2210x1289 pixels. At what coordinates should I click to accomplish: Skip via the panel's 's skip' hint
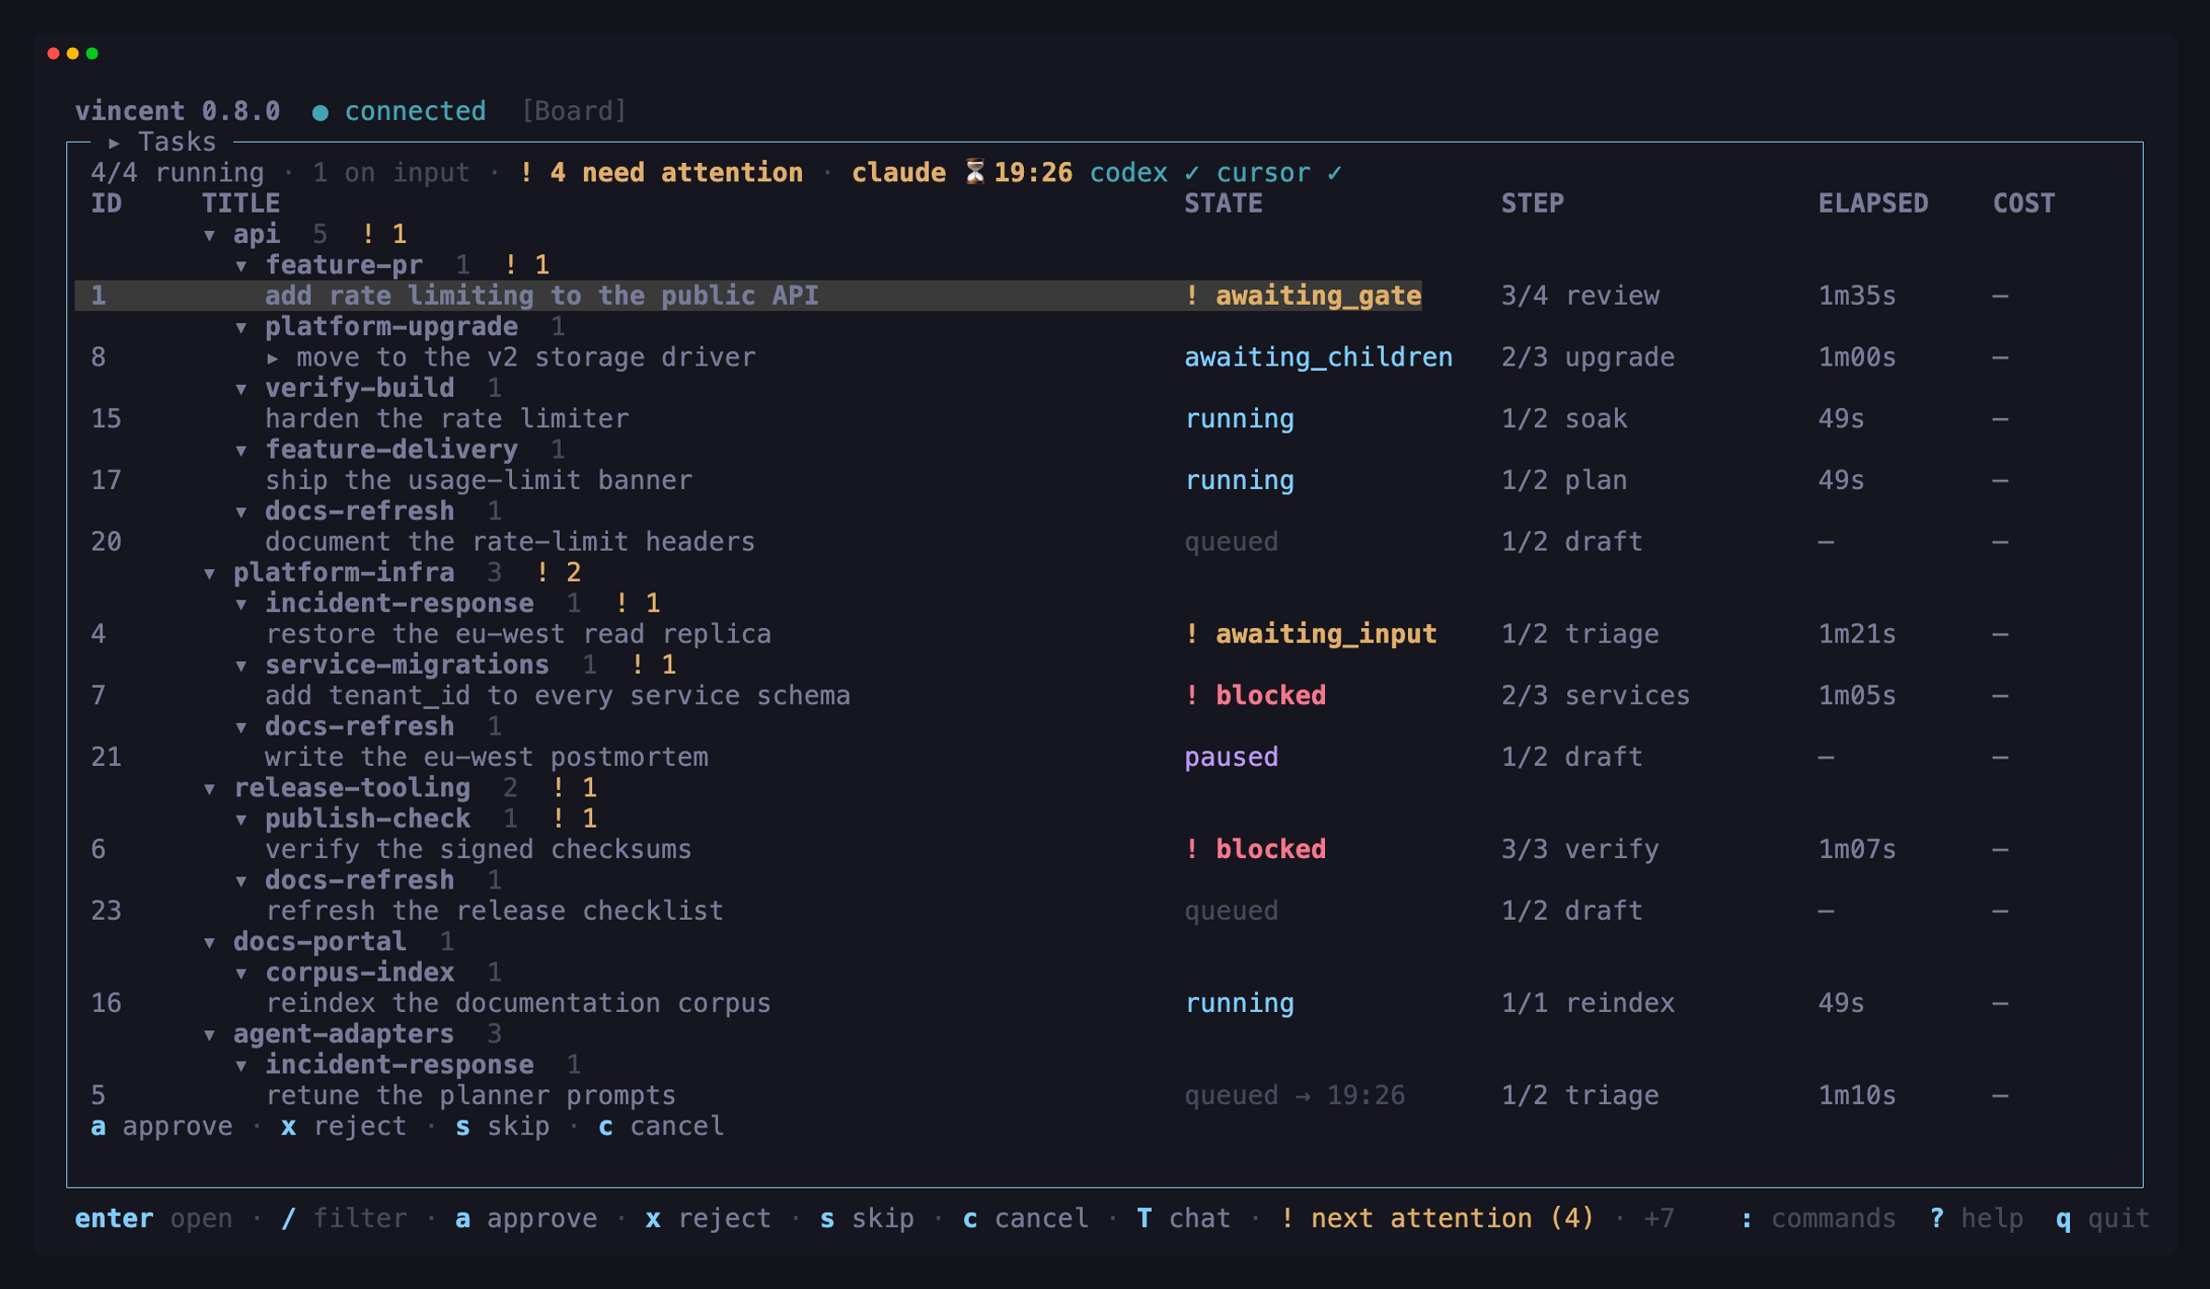coord(503,1126)
